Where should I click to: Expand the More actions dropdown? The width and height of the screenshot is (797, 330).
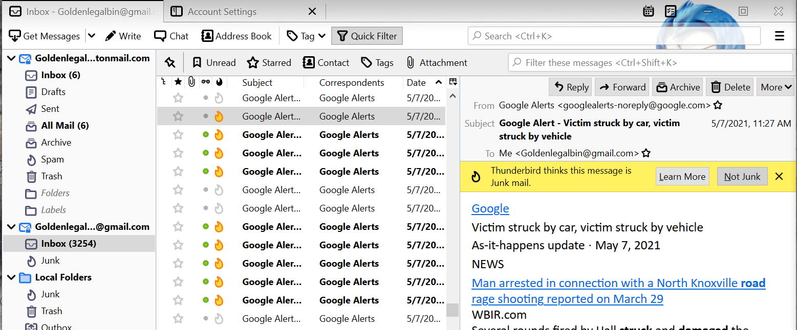[775, 87]
